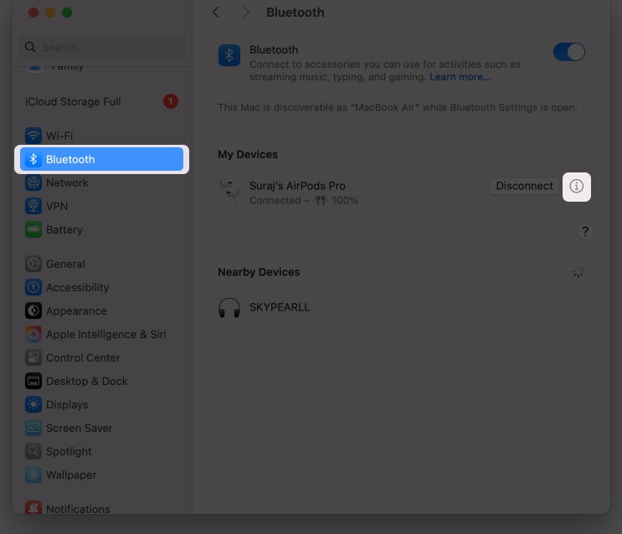The height and width of the screenshot is (534, 622).
Task: Click the SKYPEARLL headphones icon
Action: click(229, 308)
